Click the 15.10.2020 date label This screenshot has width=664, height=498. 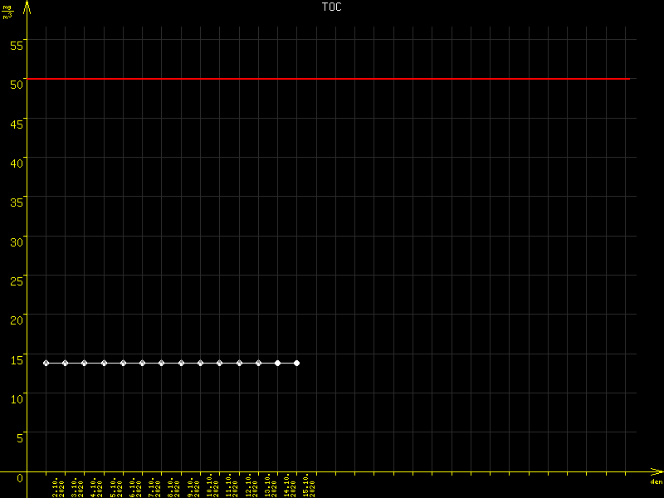[308, 487]
